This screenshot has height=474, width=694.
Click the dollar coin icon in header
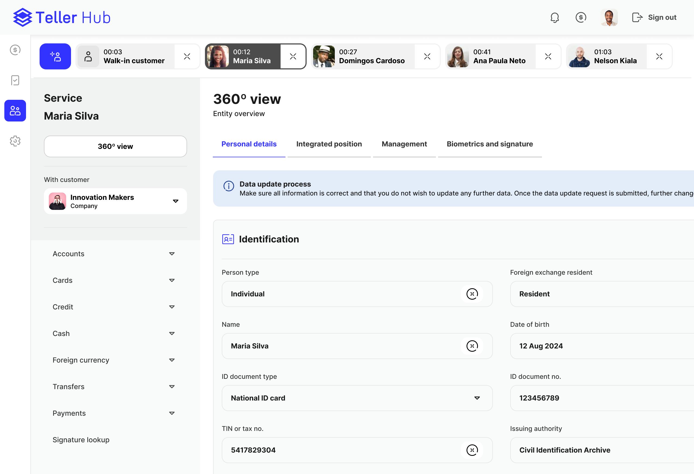click(580, 17)
